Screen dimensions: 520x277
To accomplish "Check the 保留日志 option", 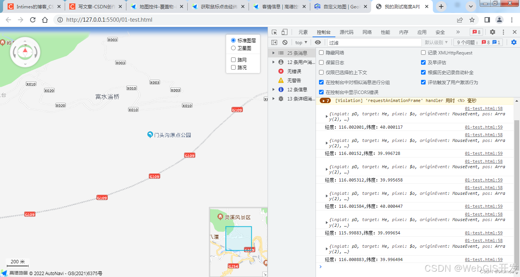I will click(x=321, y=62).
